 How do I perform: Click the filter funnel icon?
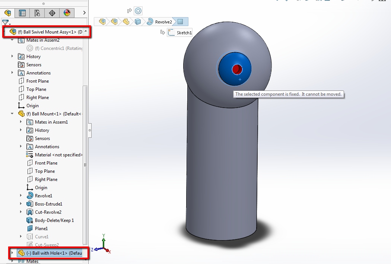click(x=6, y=23)
